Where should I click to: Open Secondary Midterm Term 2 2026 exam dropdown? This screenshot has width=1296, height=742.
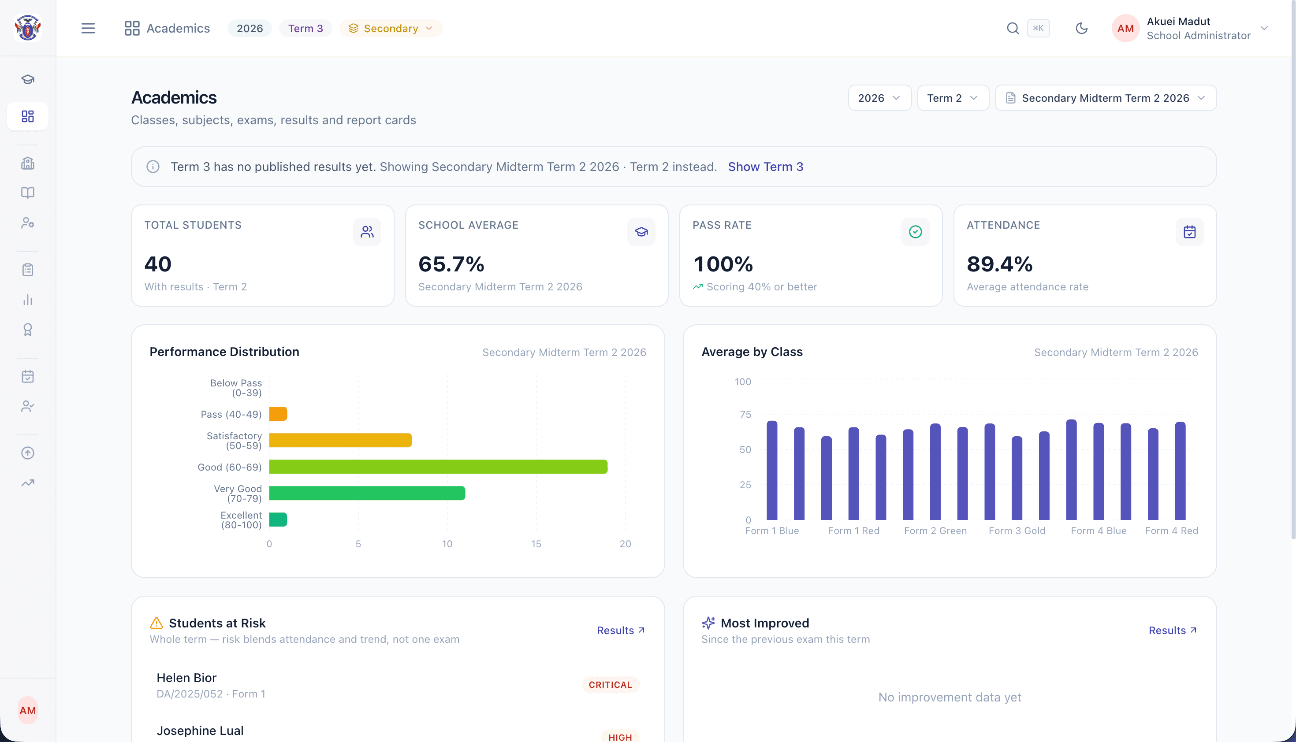(1105, 98)
